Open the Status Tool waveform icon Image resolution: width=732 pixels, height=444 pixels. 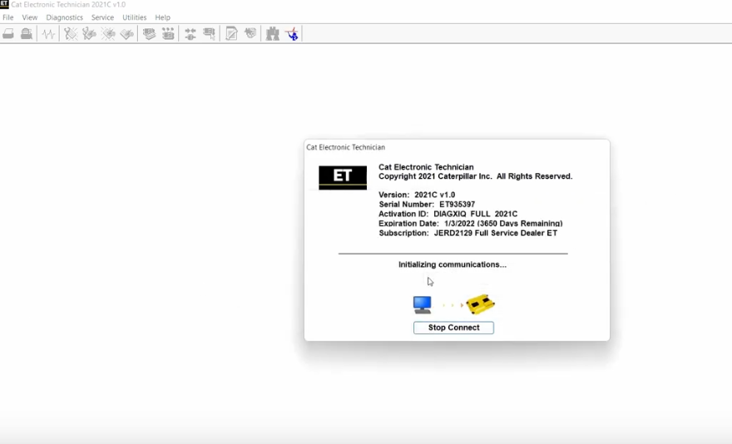tap(48, 33)
